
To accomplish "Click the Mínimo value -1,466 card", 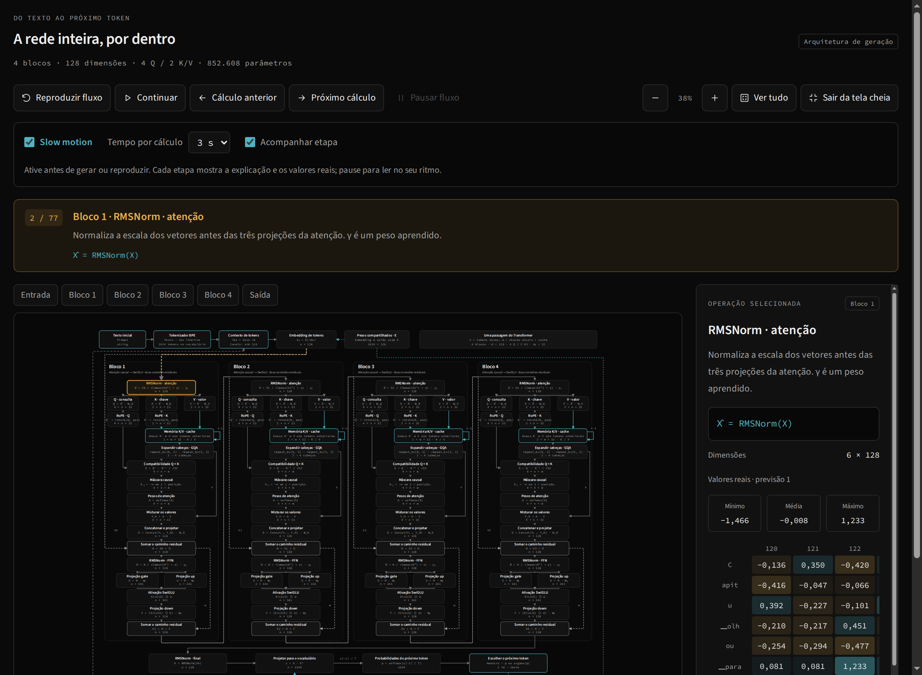I will [x=734, y=513].
